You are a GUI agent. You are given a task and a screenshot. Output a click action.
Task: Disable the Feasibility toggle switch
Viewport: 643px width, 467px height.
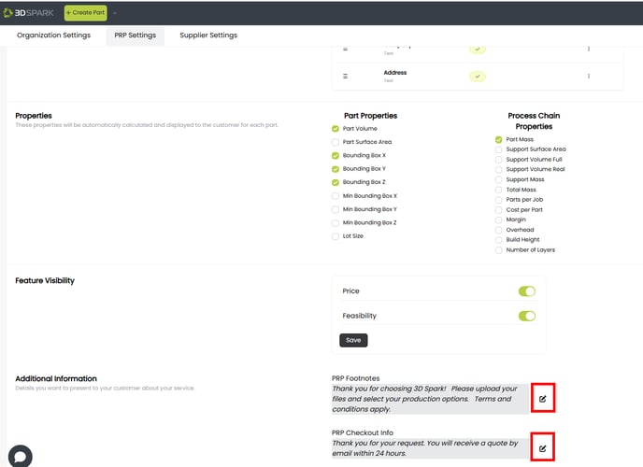[526, 316]
